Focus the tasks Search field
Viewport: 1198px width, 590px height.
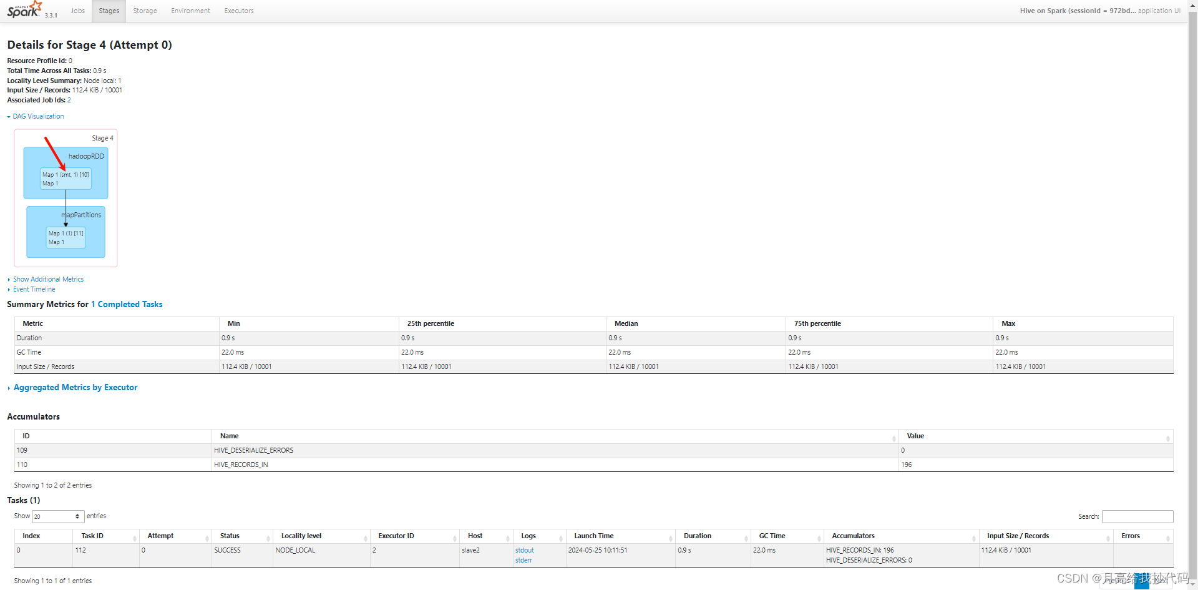click(1137, 516)
